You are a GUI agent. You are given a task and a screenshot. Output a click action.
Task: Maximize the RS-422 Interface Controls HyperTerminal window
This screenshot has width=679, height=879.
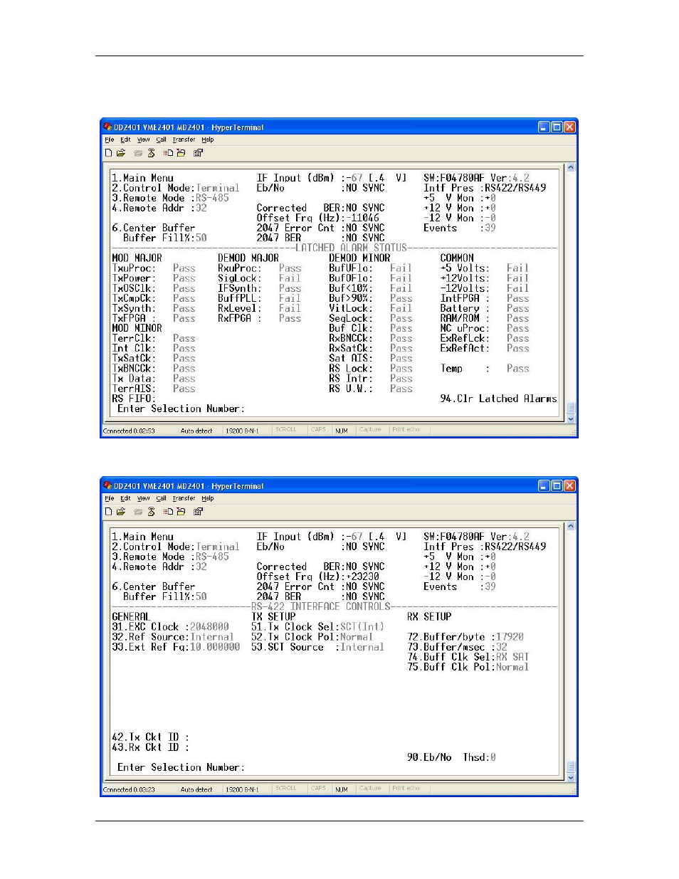coord(557,485)
